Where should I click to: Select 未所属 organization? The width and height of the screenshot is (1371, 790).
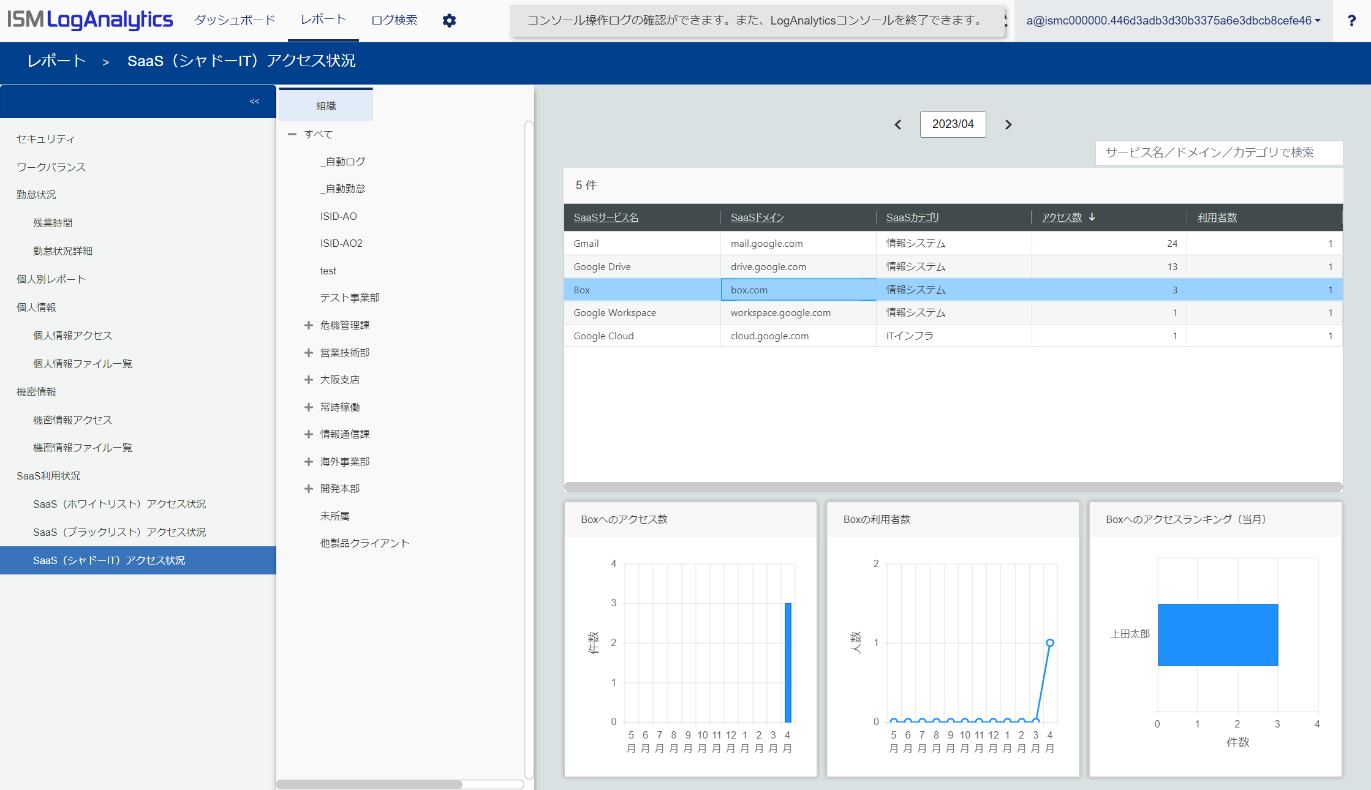tap(334, 516)
